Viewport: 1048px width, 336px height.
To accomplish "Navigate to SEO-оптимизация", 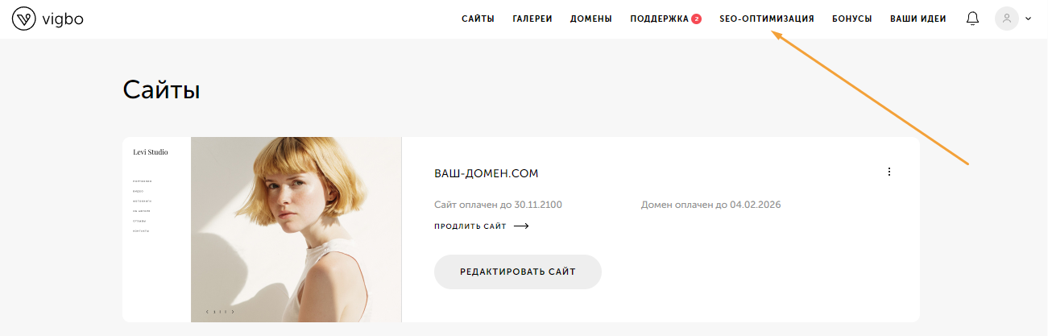I will point(767,19).
